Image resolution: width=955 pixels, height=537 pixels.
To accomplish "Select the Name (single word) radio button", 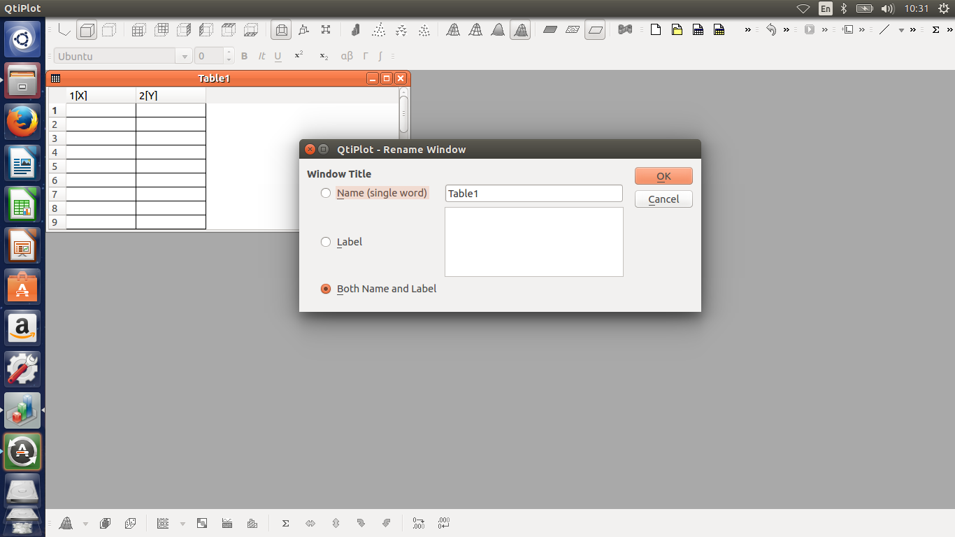I will (x=326, y=193).
